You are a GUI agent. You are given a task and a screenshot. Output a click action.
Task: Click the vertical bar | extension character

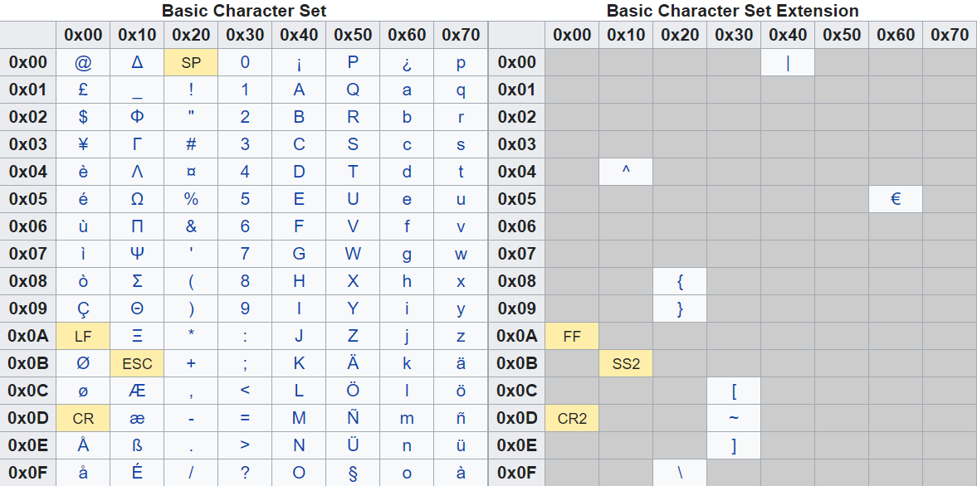788,62
